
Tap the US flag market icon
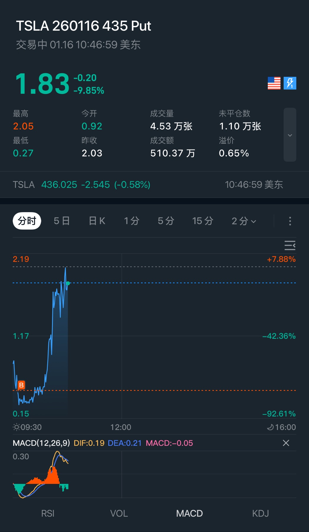point(274,83)
